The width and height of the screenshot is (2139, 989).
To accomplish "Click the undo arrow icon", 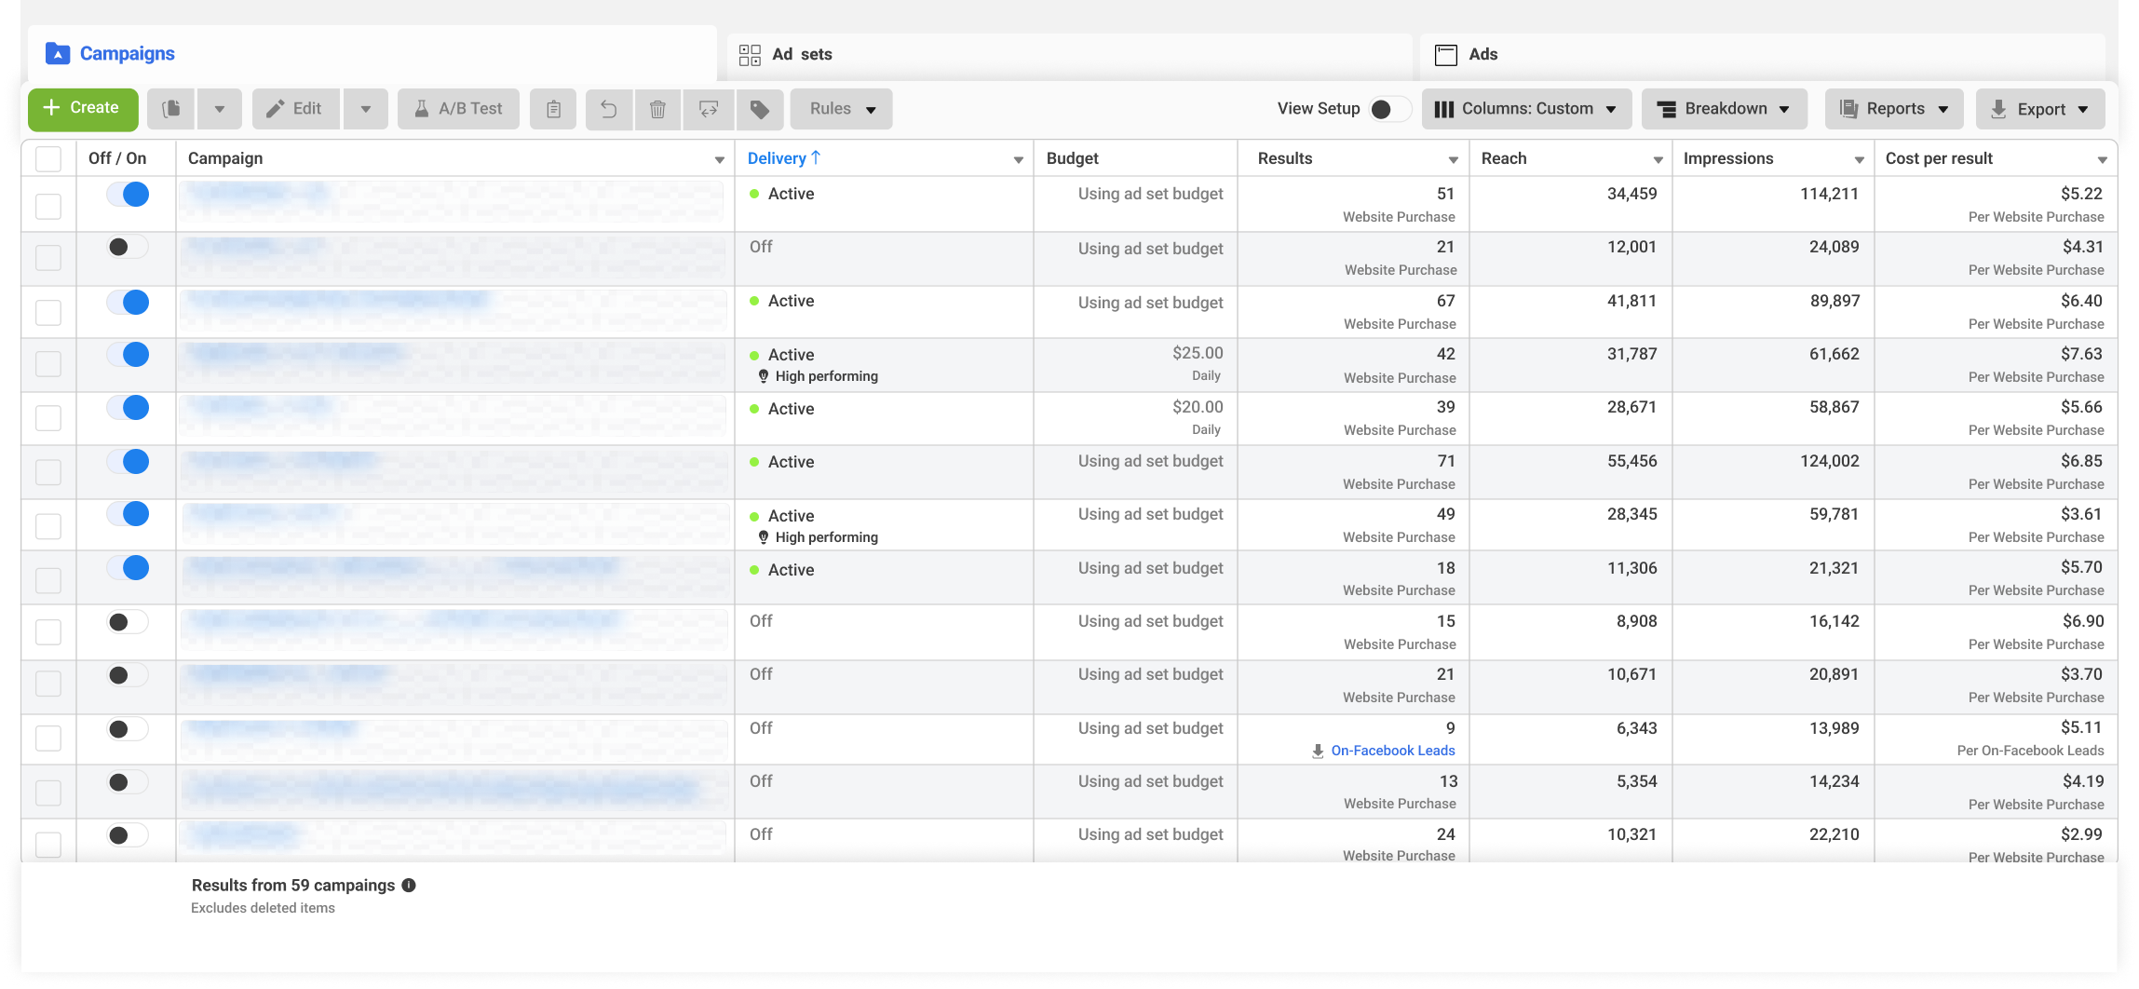I will coord(608,109).
